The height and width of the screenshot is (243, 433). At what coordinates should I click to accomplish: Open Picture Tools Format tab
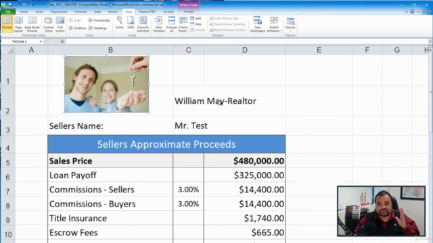point(188,11)
